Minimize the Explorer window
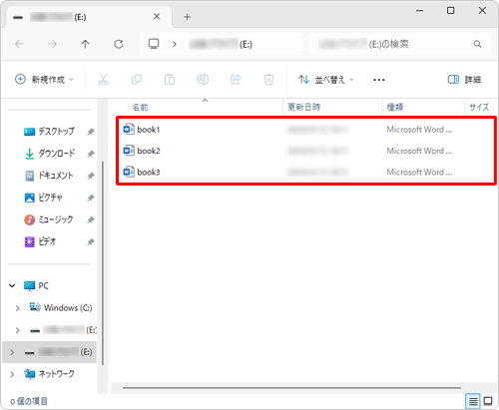The width and height of the screenshot is (499, 410). pos(420,10)
